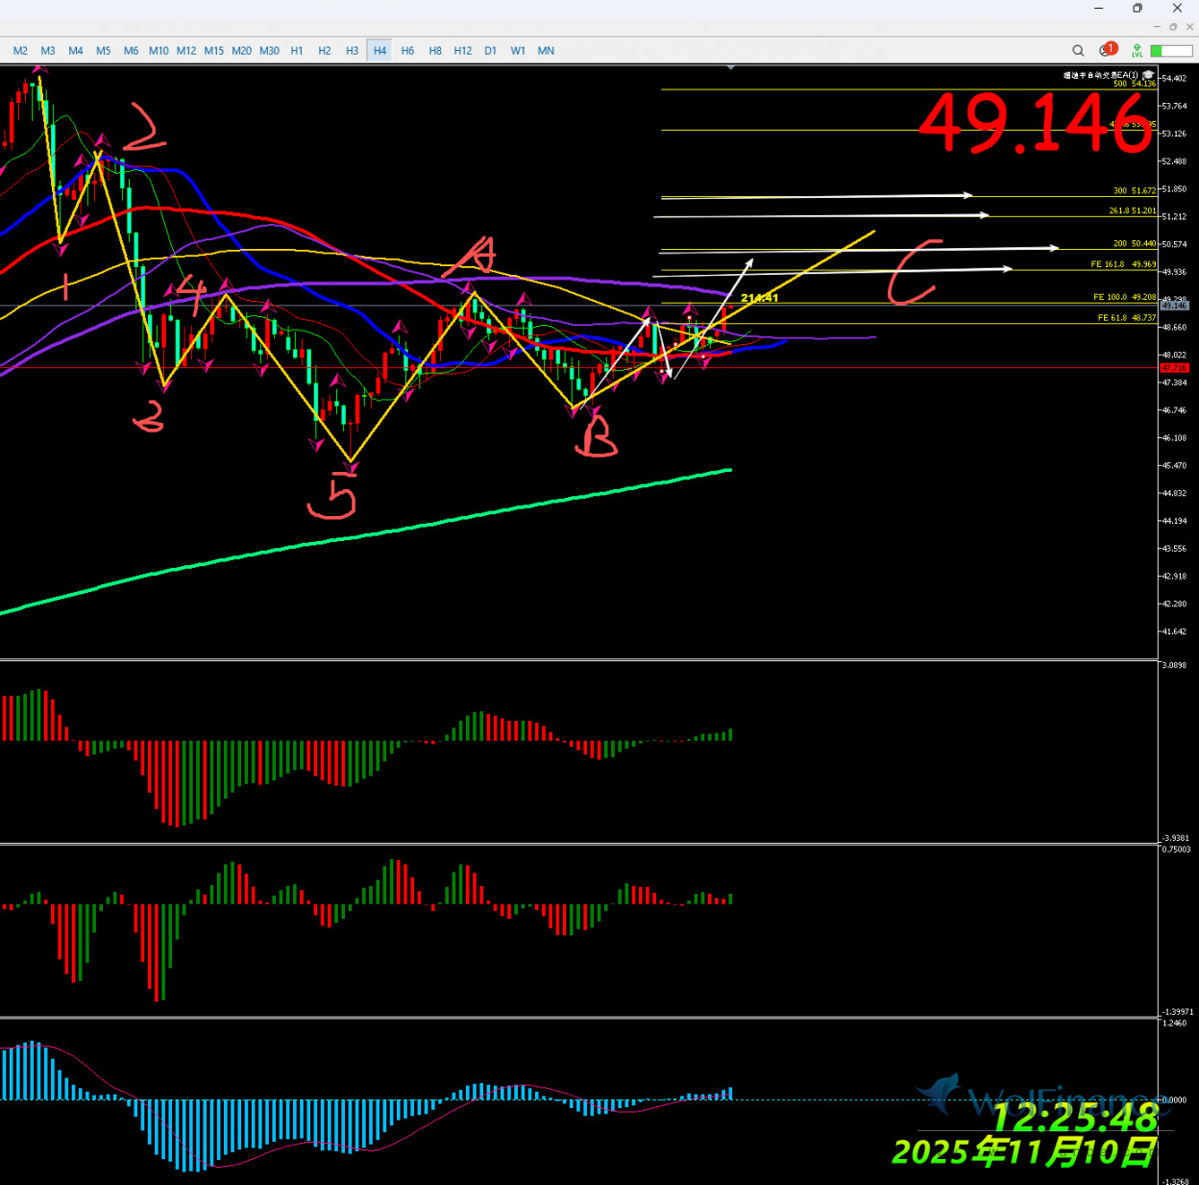Image resolution: width=1199 pixels, height=1185 pixels.
Task: Toggle the D1 daily timeframe
Action: pos(491,51)
